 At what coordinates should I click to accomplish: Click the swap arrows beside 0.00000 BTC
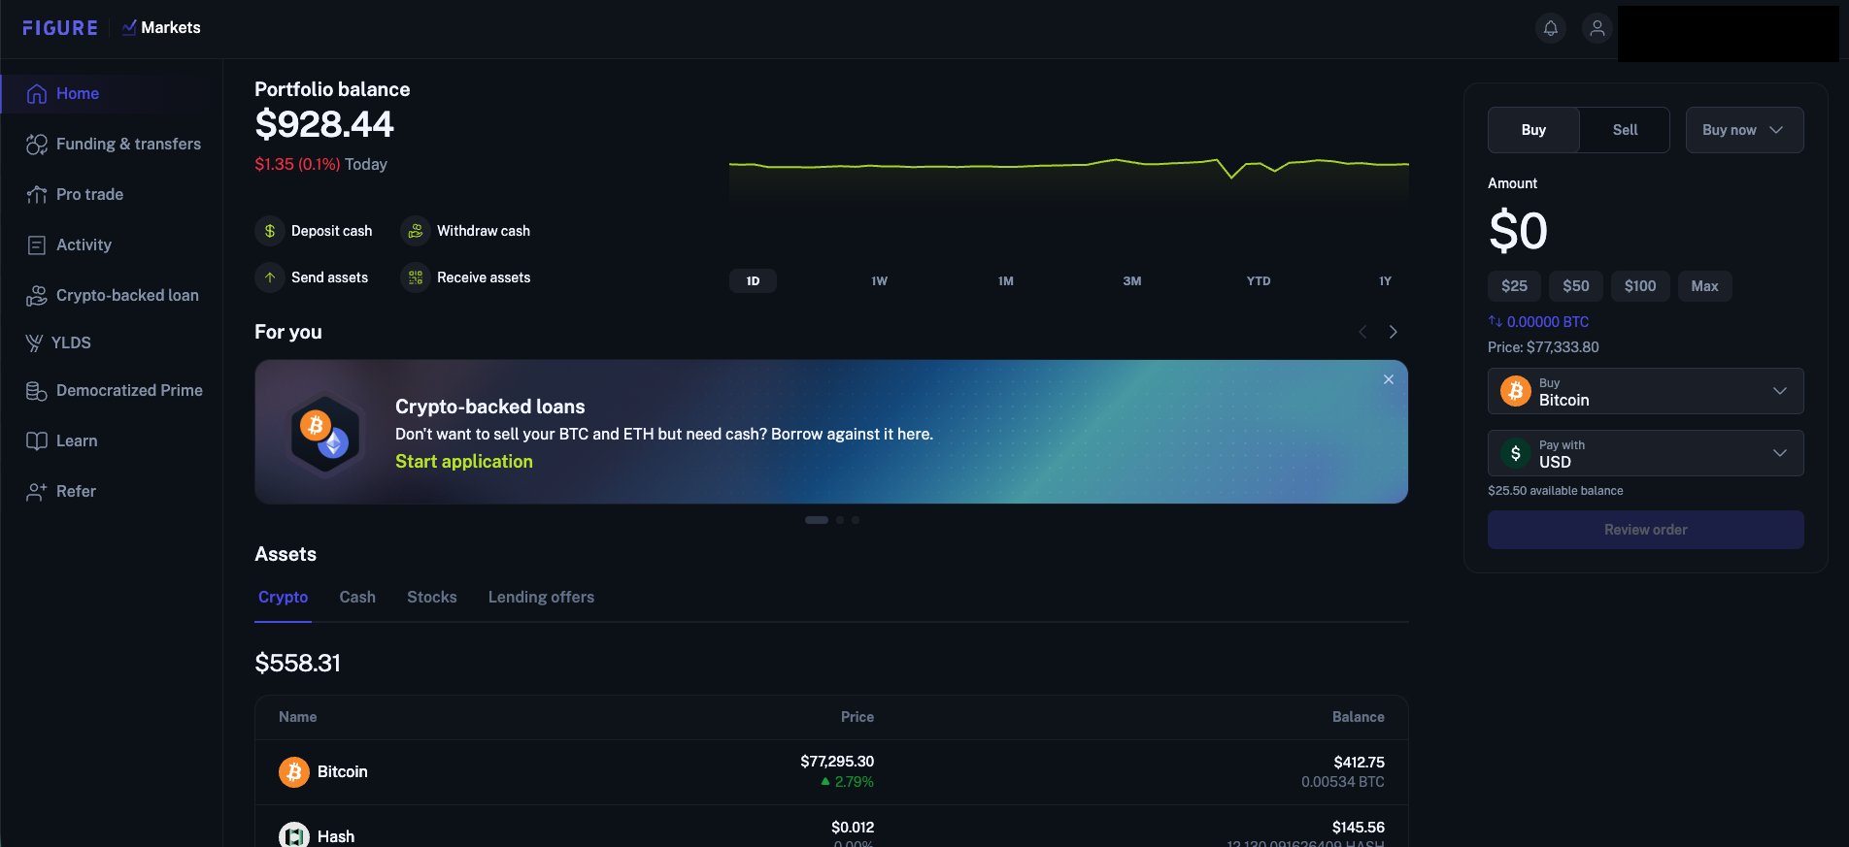pyautogui.click(x=1496, y=321)
